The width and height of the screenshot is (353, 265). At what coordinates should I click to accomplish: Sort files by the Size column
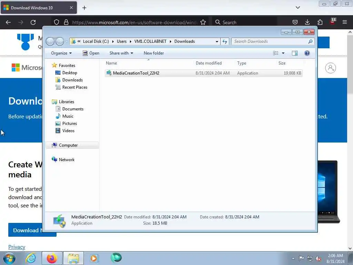(x=282, y=63)
